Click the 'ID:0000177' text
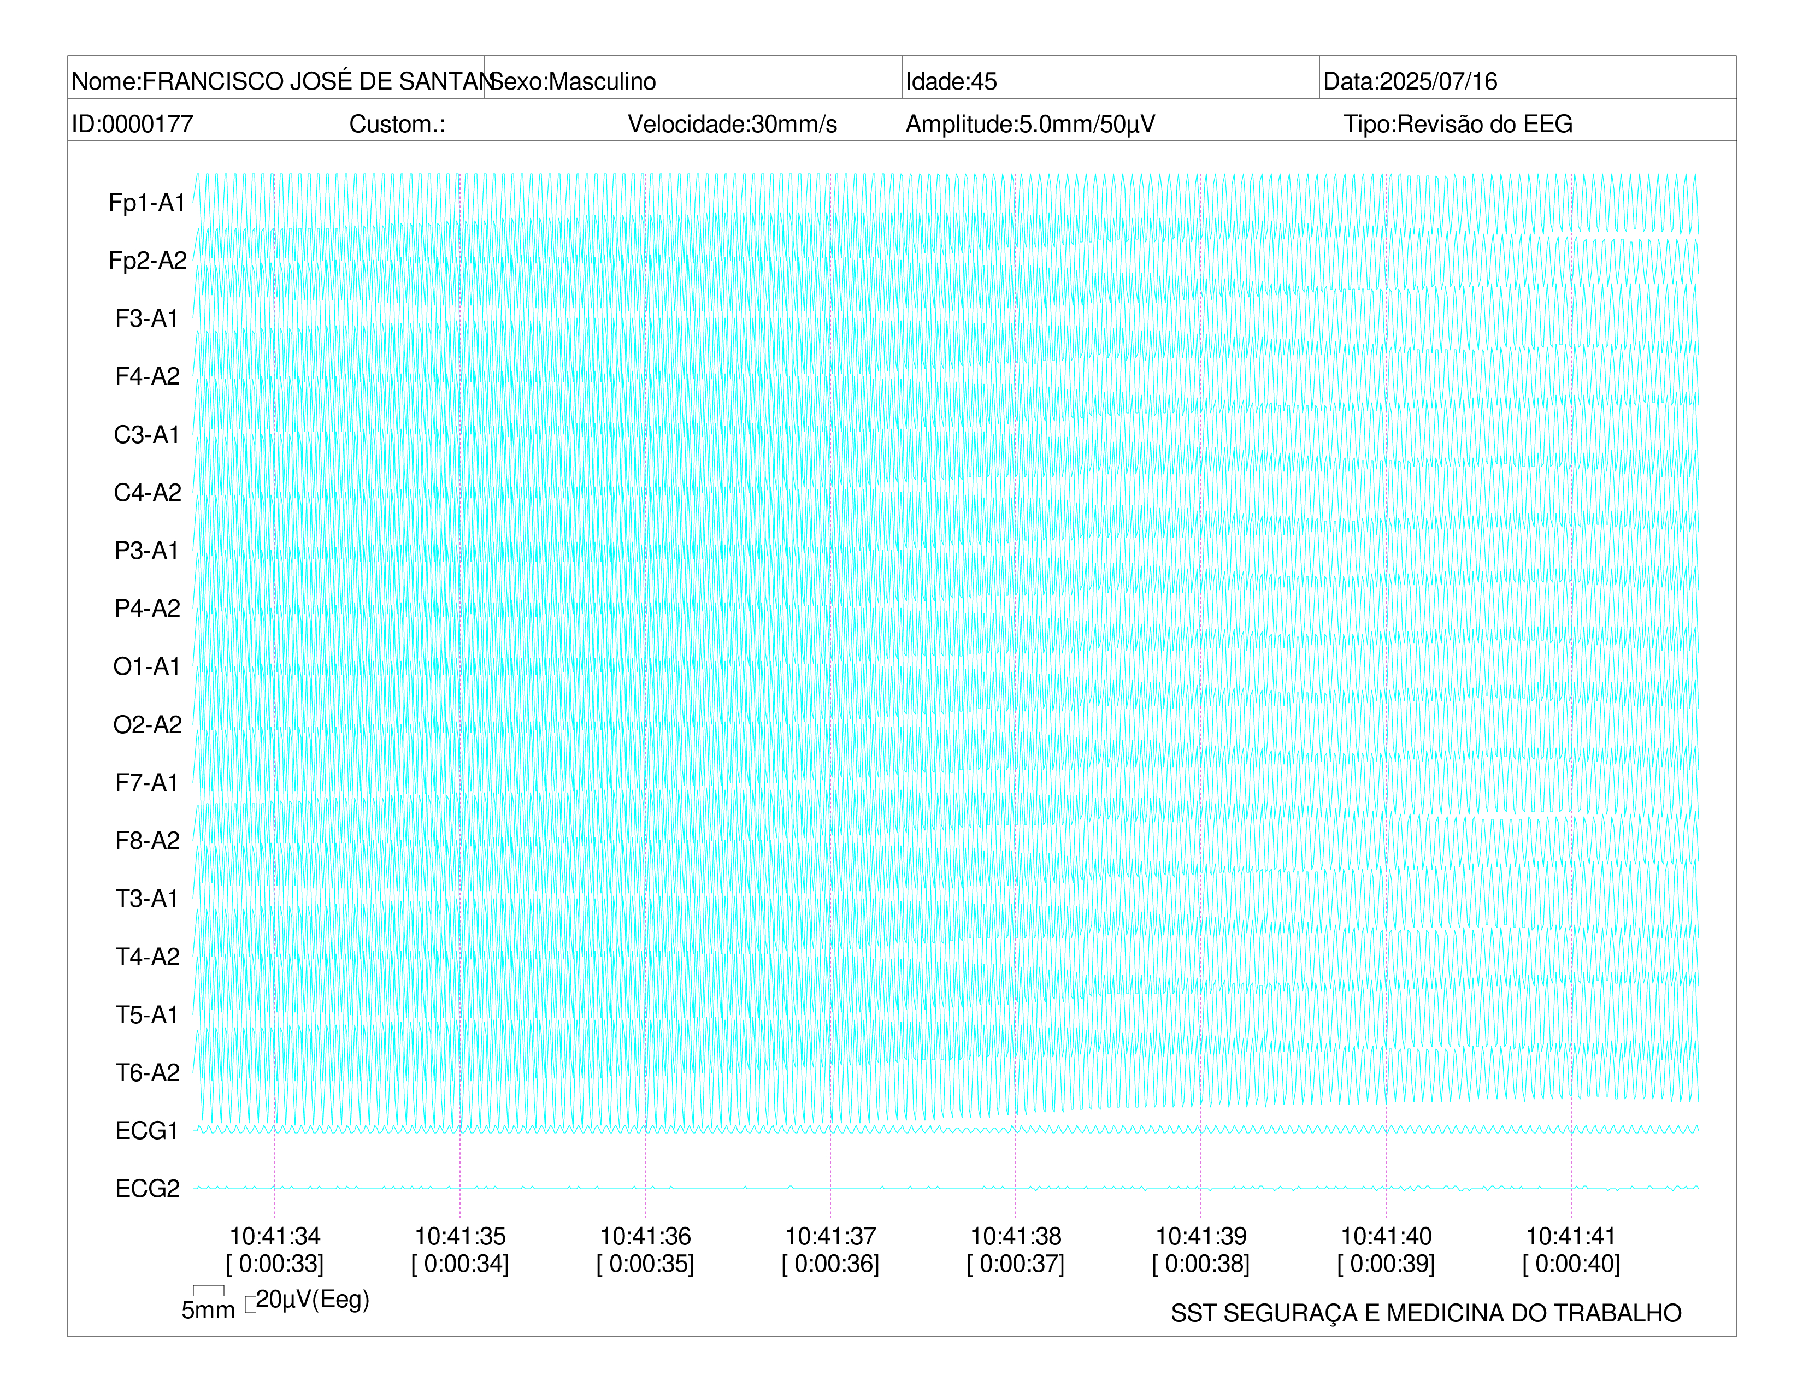Image resolution: width=1803 pixels, height=1393 pixels. pos(132,125)
